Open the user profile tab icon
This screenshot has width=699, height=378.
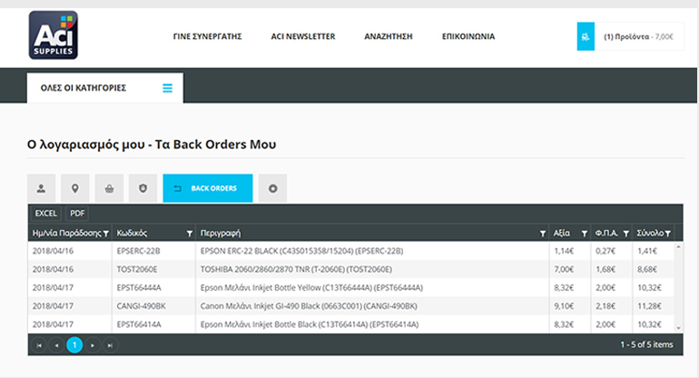pyautogui.click(x=41, y=189)
